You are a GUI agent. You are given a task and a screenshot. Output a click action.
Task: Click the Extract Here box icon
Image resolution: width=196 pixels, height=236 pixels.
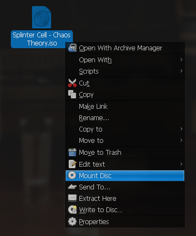pos(72,198)
